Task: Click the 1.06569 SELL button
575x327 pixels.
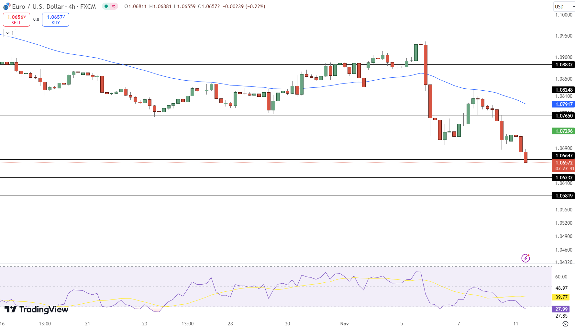Action: [17, 19]
